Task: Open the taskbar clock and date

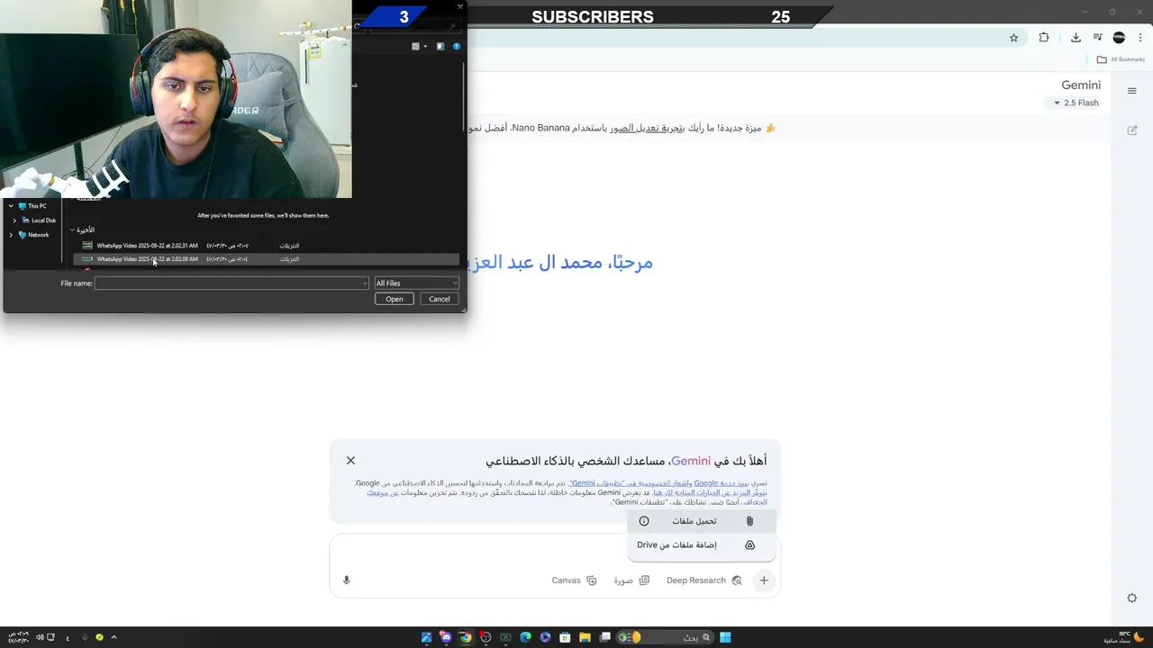Action: pos(16,637)
